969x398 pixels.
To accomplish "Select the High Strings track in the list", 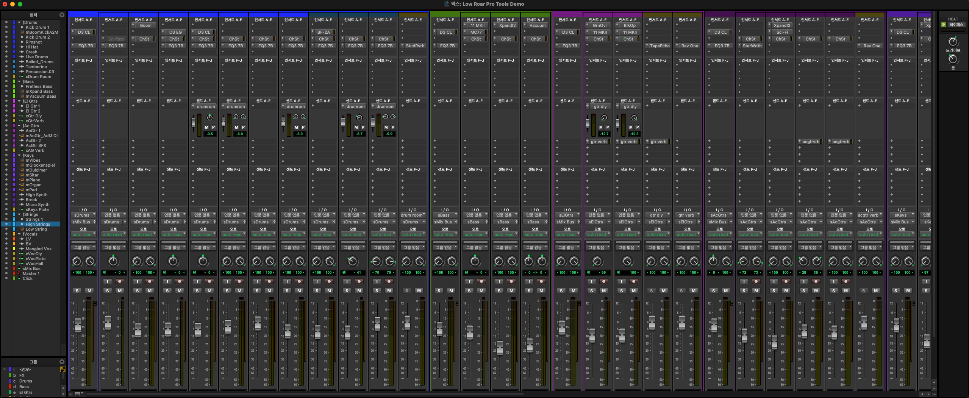I will (x=38, y=224).
